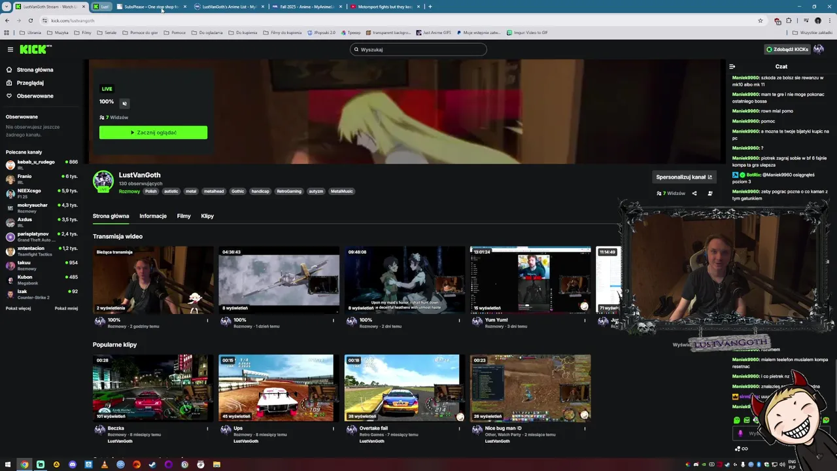Click the browser extensions puzzle icon
The image size is (837, 471).
pyautogui.click(x=789, y=21)
